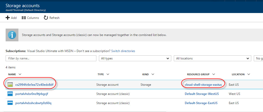Follow the Switch directories link

[123, 51]
